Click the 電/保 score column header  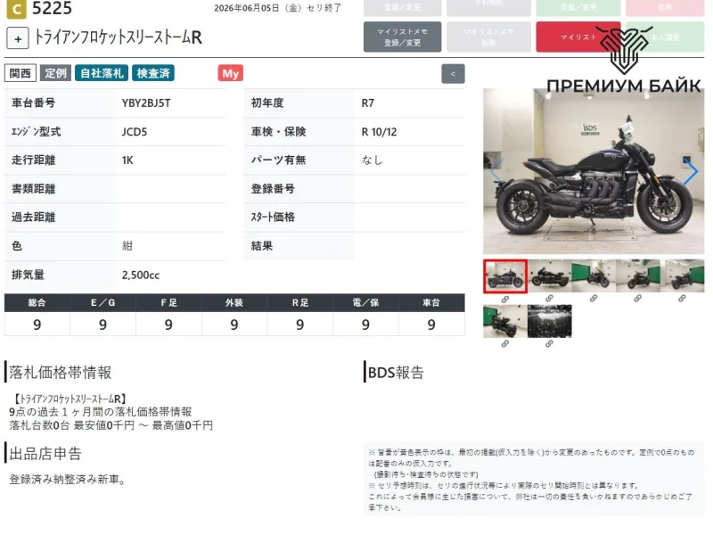(365, 302)
